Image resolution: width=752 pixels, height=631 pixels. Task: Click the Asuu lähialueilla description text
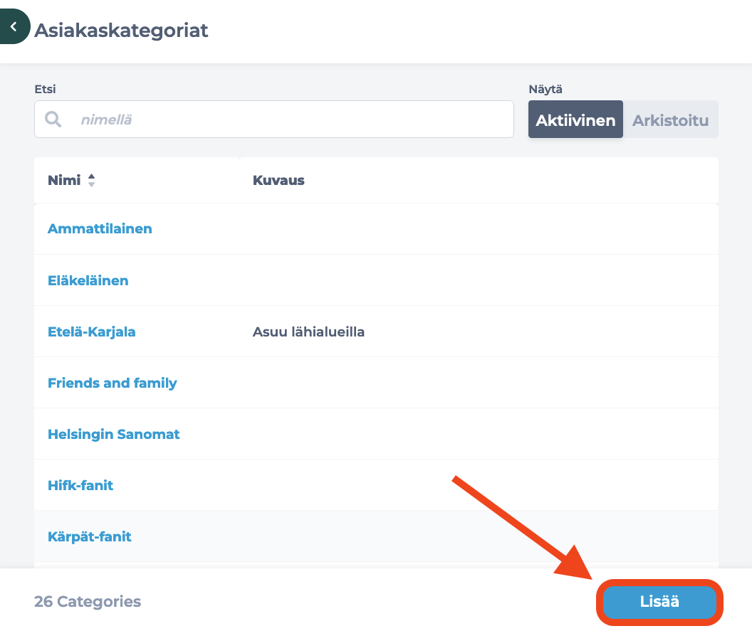coord(308,332)
